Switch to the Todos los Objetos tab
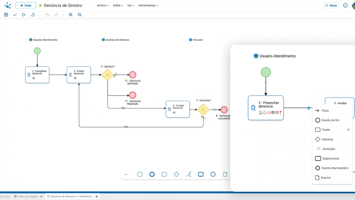Screen dimensions: 355x200 pos(28,196)
